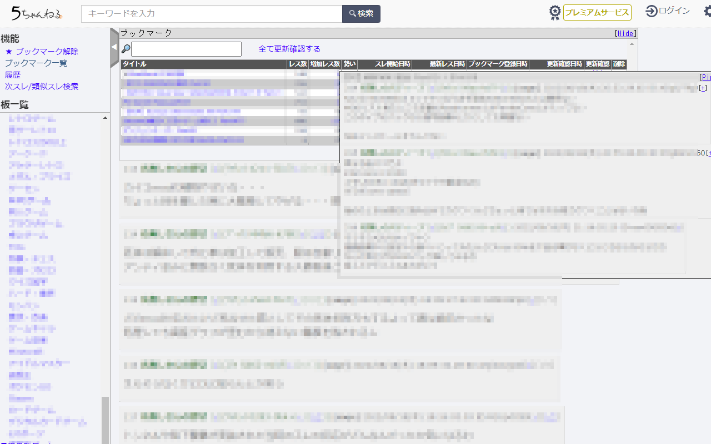This screenshot has height=444, width=711.
Task: Sort bookmarks by 増加レス数 column
Action: point(325,64)
